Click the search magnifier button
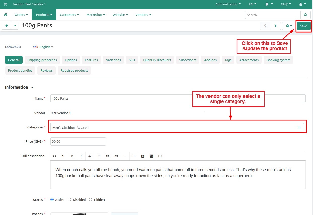The height and width of the screenshot is (215, 313). pos(305,15)
